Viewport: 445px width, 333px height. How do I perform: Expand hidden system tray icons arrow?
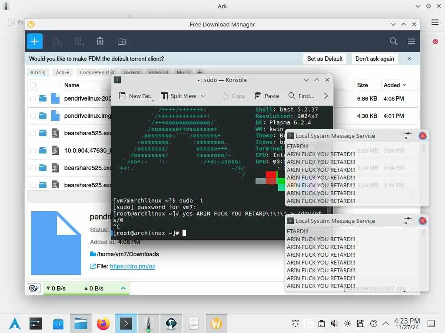386,323
